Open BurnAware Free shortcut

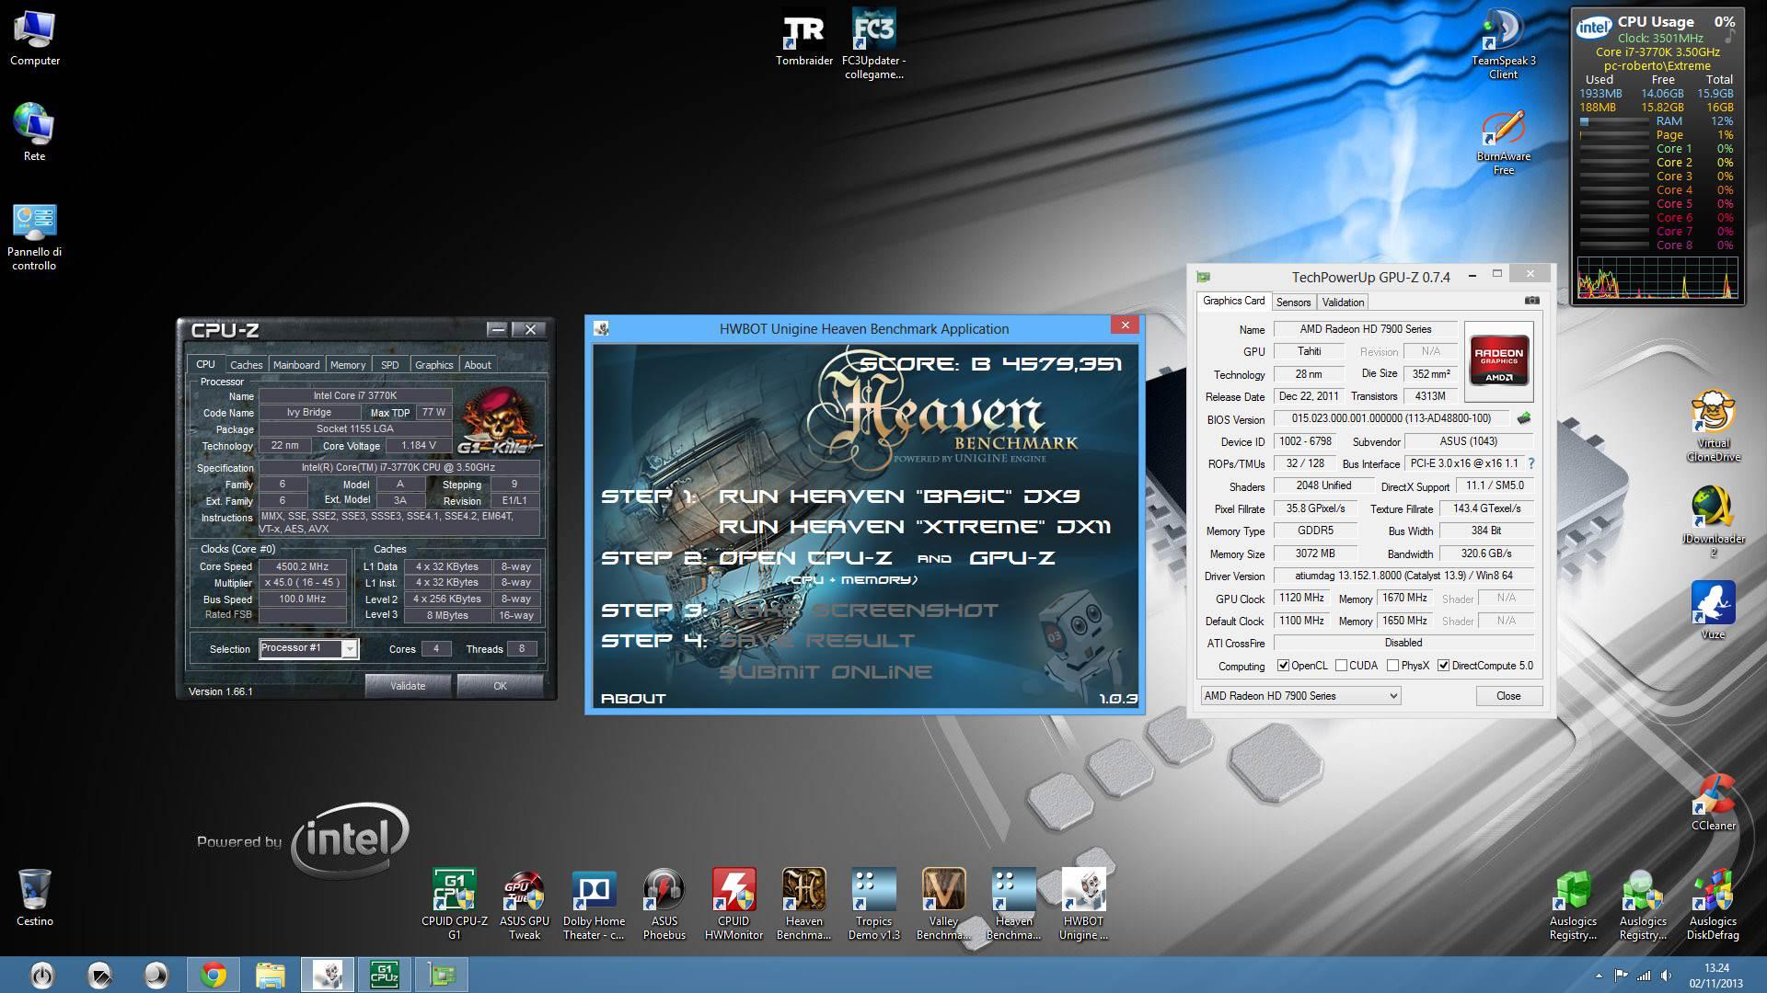pyautogui.click(x=1503, y=143)
